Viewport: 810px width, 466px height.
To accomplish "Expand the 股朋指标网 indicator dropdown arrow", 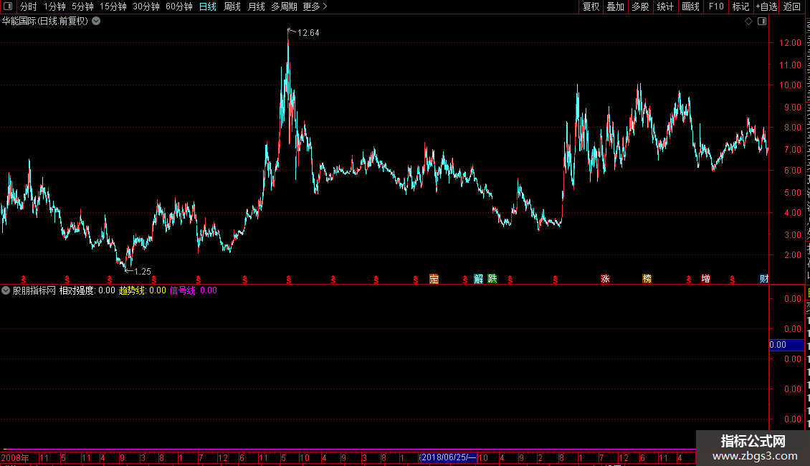I will click(6, 290).
